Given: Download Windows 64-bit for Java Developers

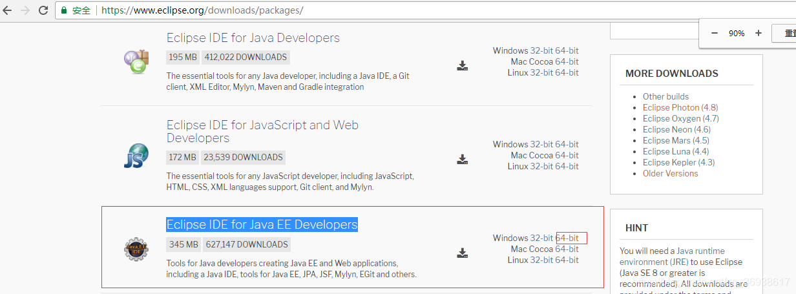Looking at the screenshot, I should pos(567,50).
